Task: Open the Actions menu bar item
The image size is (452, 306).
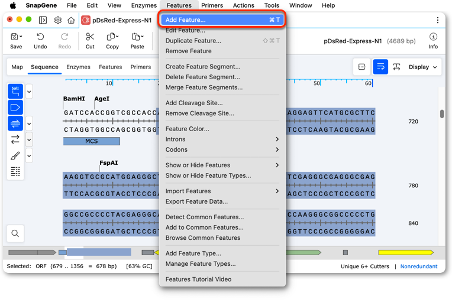Action: tap(244, 5)
